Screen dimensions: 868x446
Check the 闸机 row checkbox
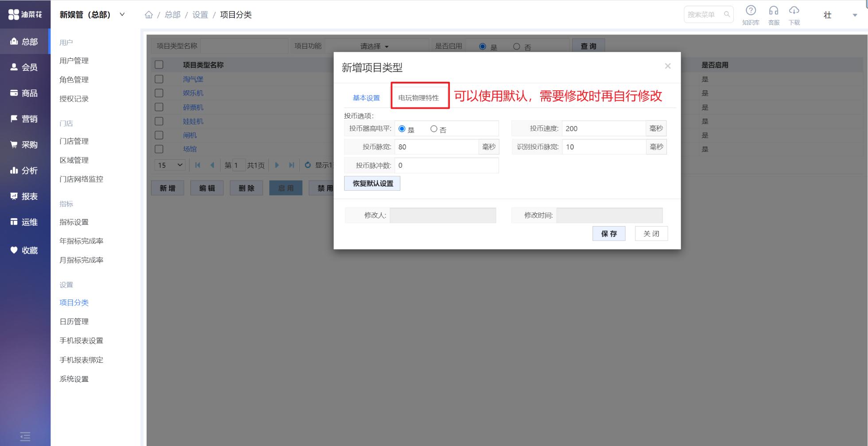(159, 135)
